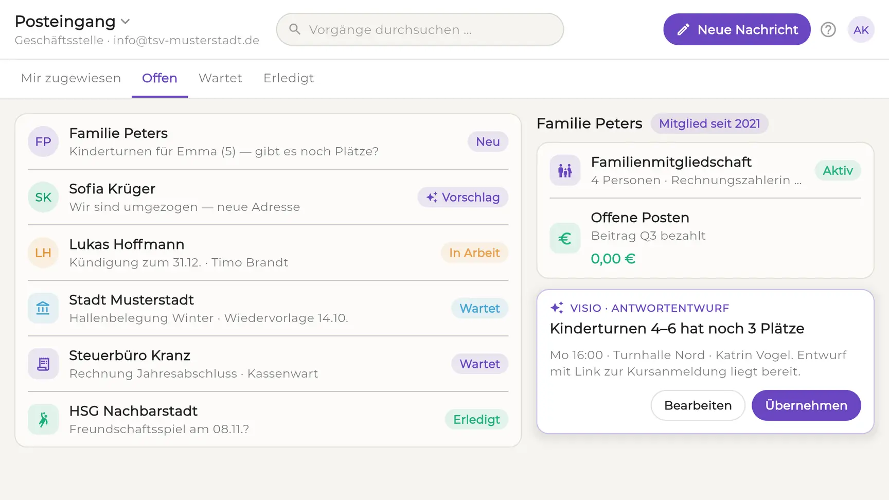Accept the draft with Übernehmen
Image resolution: width=889 pixels, height=500 pixels.
click(x=806, y=405)
